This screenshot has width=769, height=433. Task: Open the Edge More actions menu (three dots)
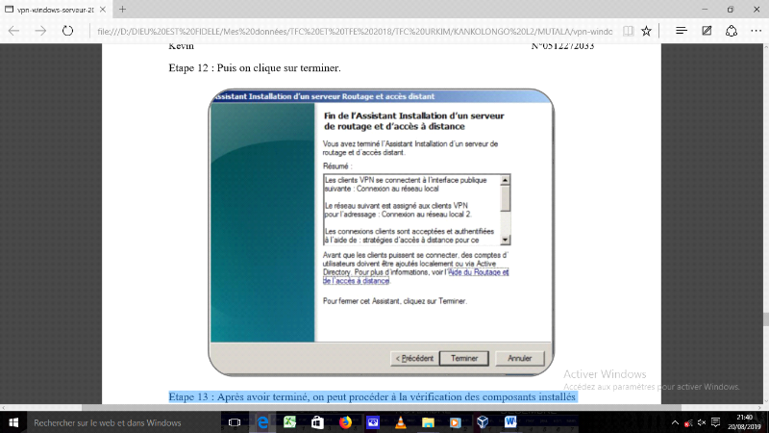(757, 31)
